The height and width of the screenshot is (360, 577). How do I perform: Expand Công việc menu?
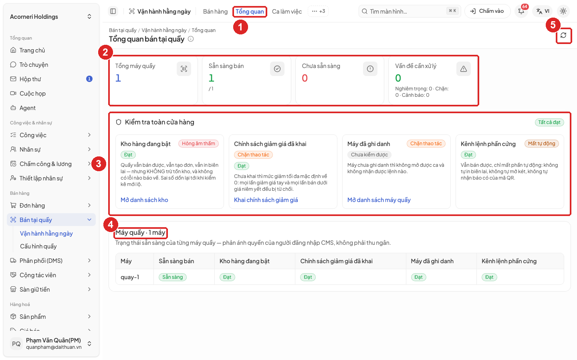point(51,135)
